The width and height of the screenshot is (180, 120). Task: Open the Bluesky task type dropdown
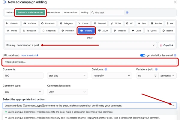pyautogui.click(x=80, y=45)
